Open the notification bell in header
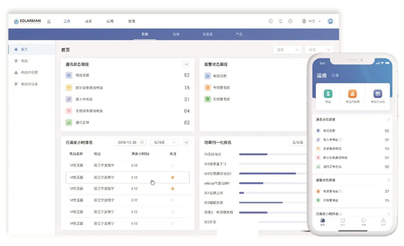Image resolution: width=404 pixels, height=246 pixels. 280,21
